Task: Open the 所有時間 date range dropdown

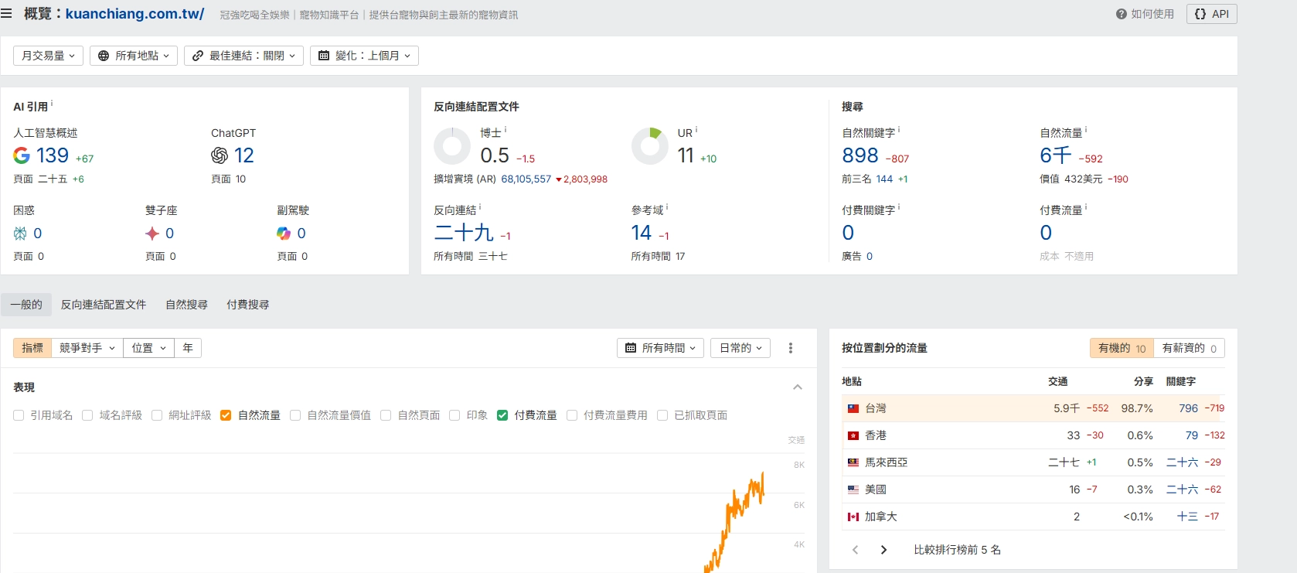Action: (x=660, y=348)
